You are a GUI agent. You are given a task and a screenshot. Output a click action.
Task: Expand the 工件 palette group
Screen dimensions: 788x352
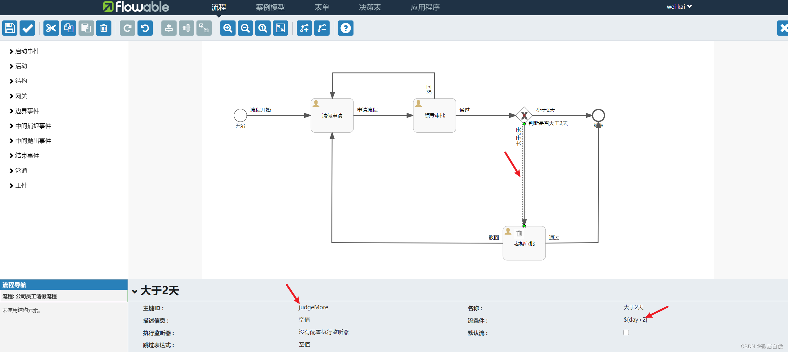coord(18,186)
